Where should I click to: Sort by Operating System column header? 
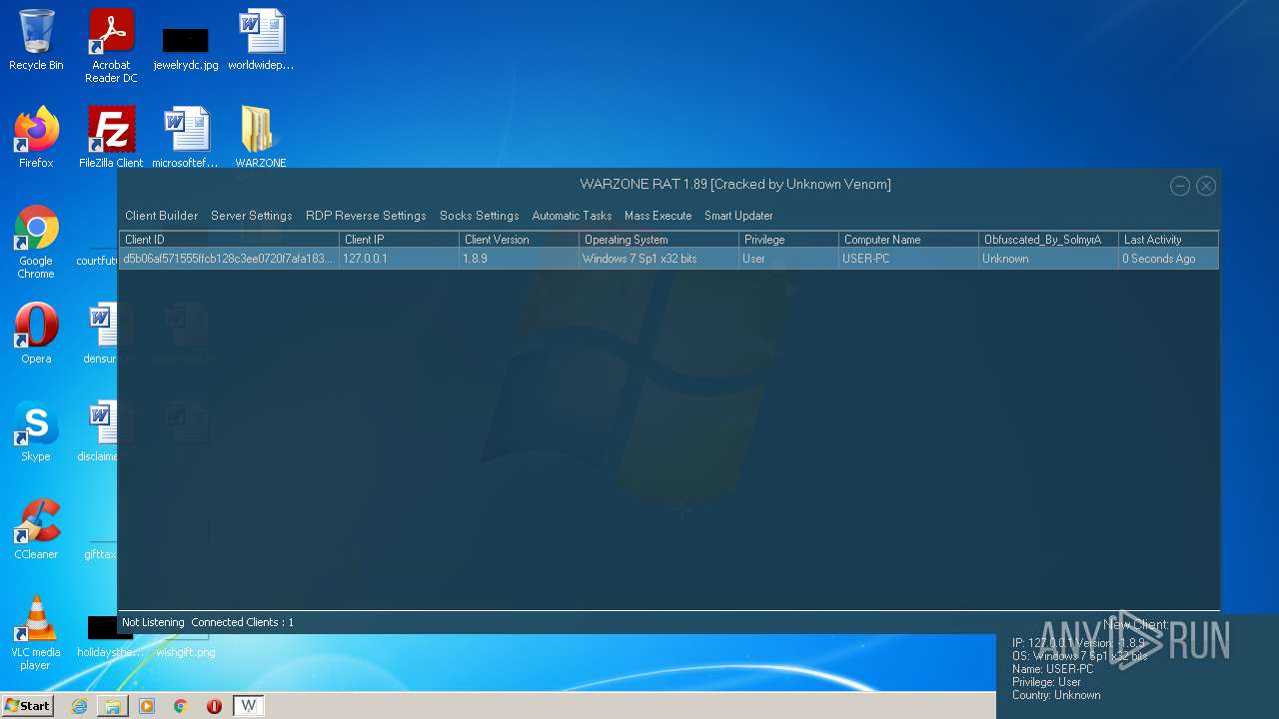658,240
